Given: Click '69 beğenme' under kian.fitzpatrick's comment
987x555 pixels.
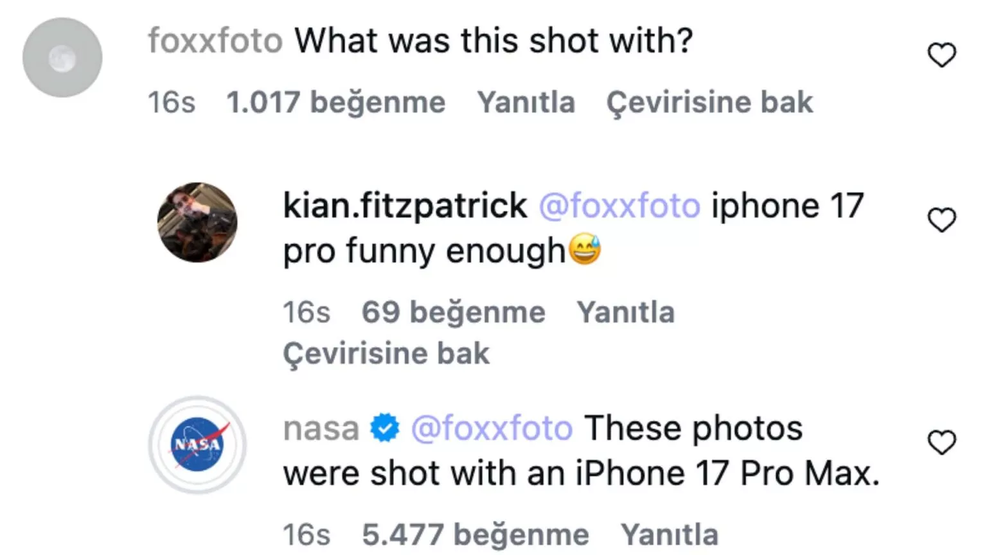Looking at the screenshot, I should point(452,312).
